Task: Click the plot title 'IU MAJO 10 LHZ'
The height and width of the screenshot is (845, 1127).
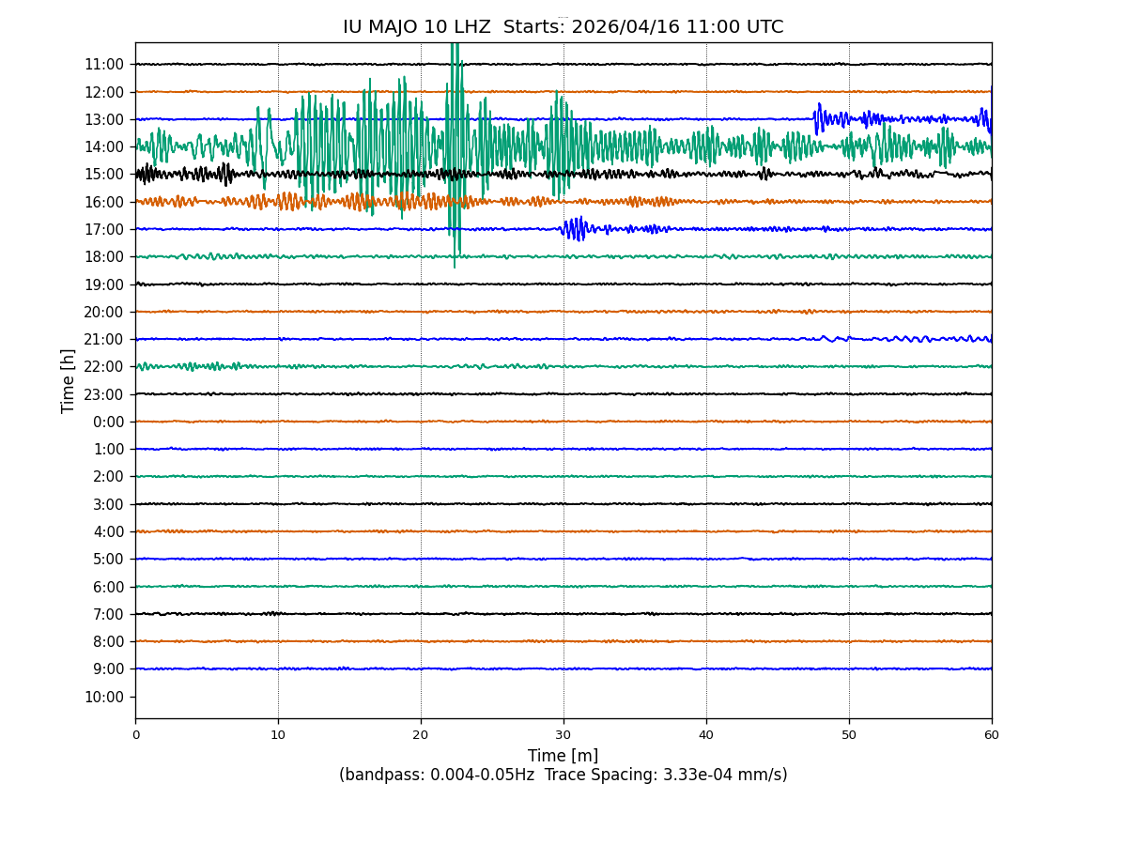Action: (416, 27)
